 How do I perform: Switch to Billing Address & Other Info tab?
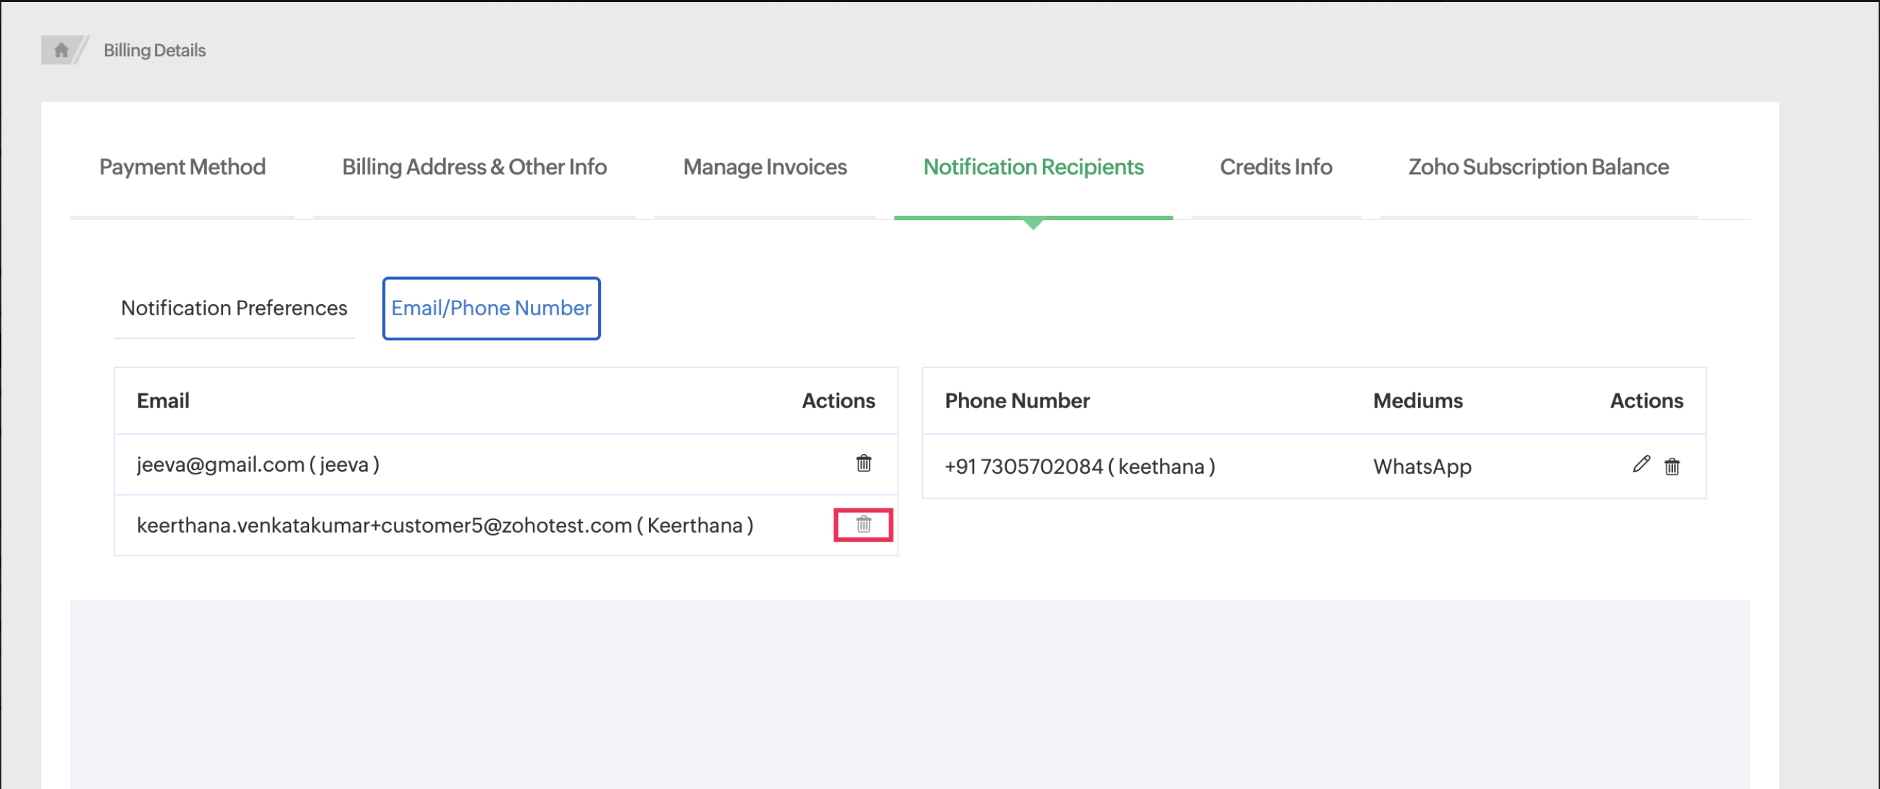click(x=475, y=167)
